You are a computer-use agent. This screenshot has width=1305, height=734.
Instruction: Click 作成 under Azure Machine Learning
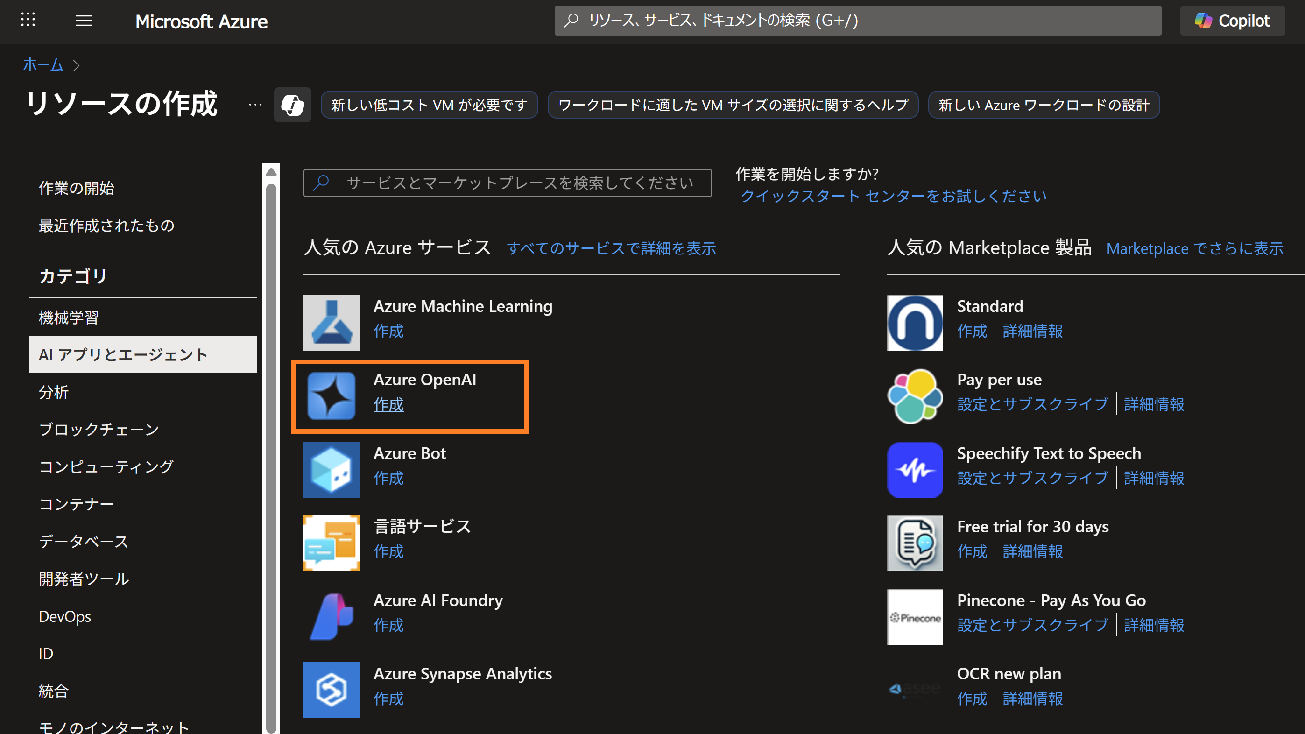[388, 332]
